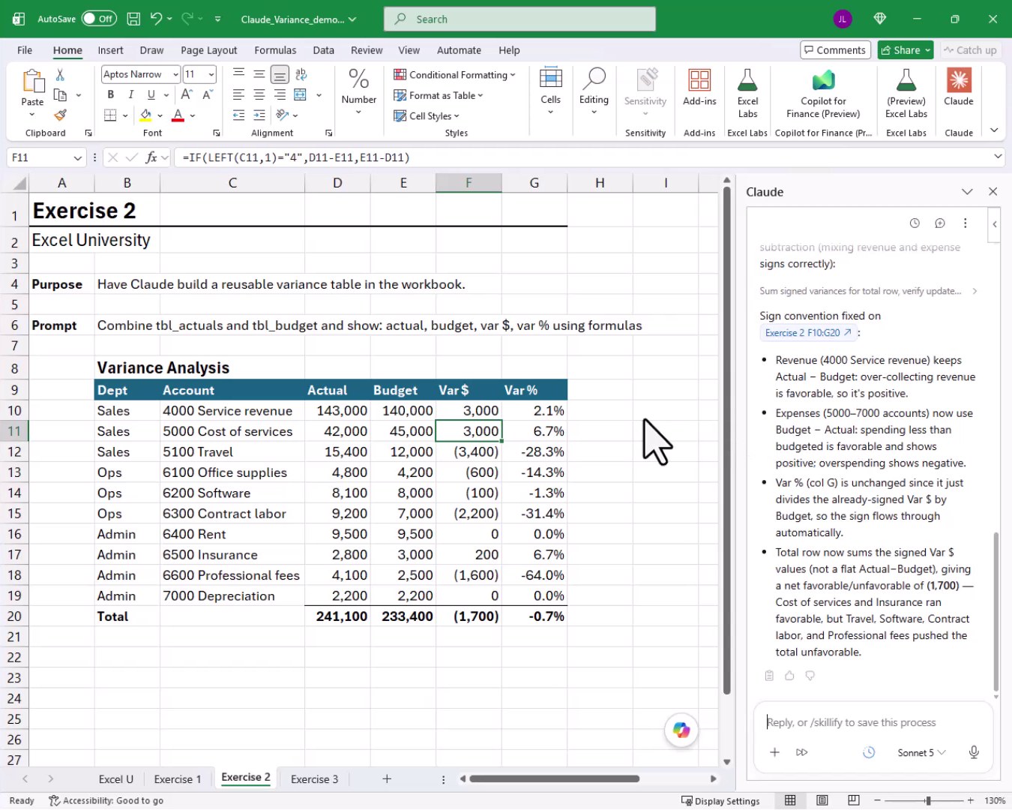
Task: Open chat history clock icon in Claude pane
Action: coord(915,223)
